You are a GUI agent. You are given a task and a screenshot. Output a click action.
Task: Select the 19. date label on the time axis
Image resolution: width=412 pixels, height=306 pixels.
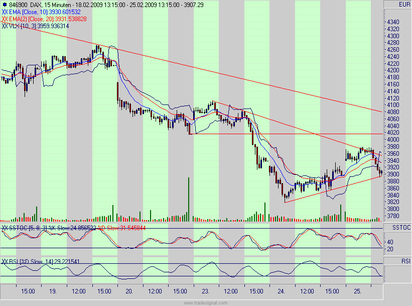coord(54,290)
